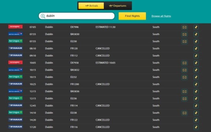The width and height of the screenshot is (211, 132).
Task: Switch to the Departures tab
Action: [x=118, y=6]
